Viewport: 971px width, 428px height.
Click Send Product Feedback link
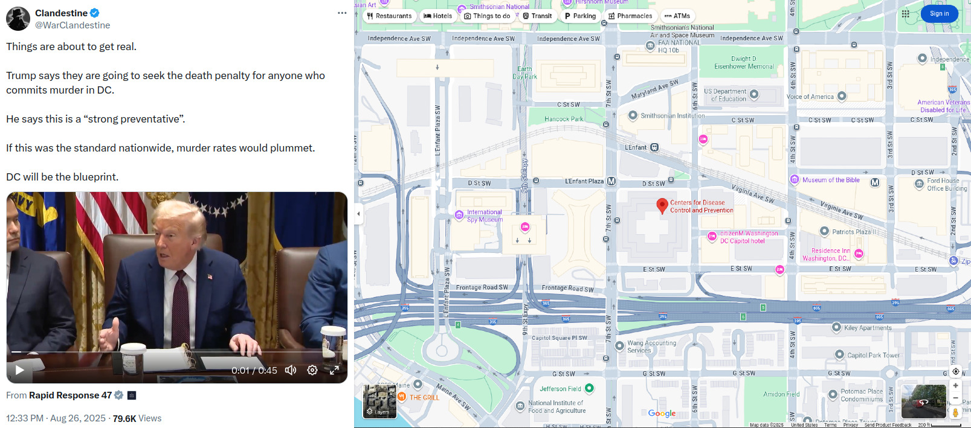tap(888, 425)
